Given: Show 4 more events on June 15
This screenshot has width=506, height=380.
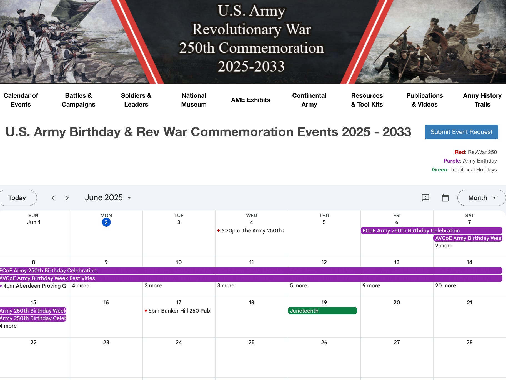Looking at the screenshot, I should pos(9,326).
